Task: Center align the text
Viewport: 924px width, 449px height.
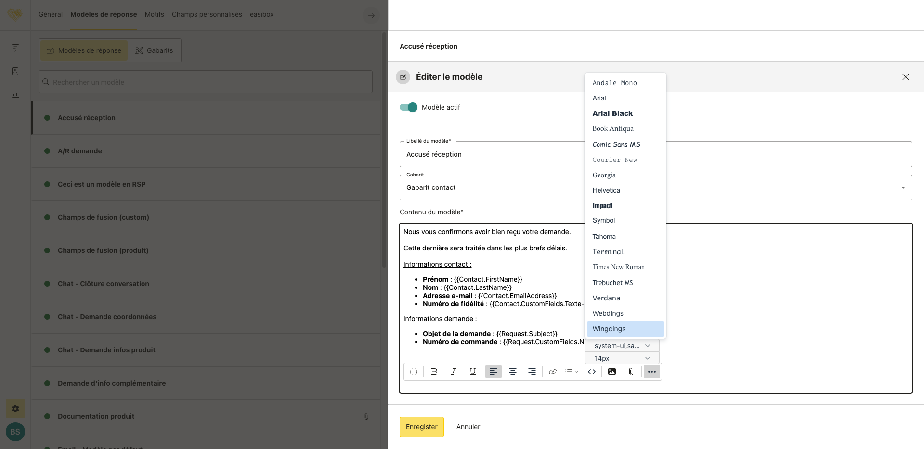Action: 513,372
